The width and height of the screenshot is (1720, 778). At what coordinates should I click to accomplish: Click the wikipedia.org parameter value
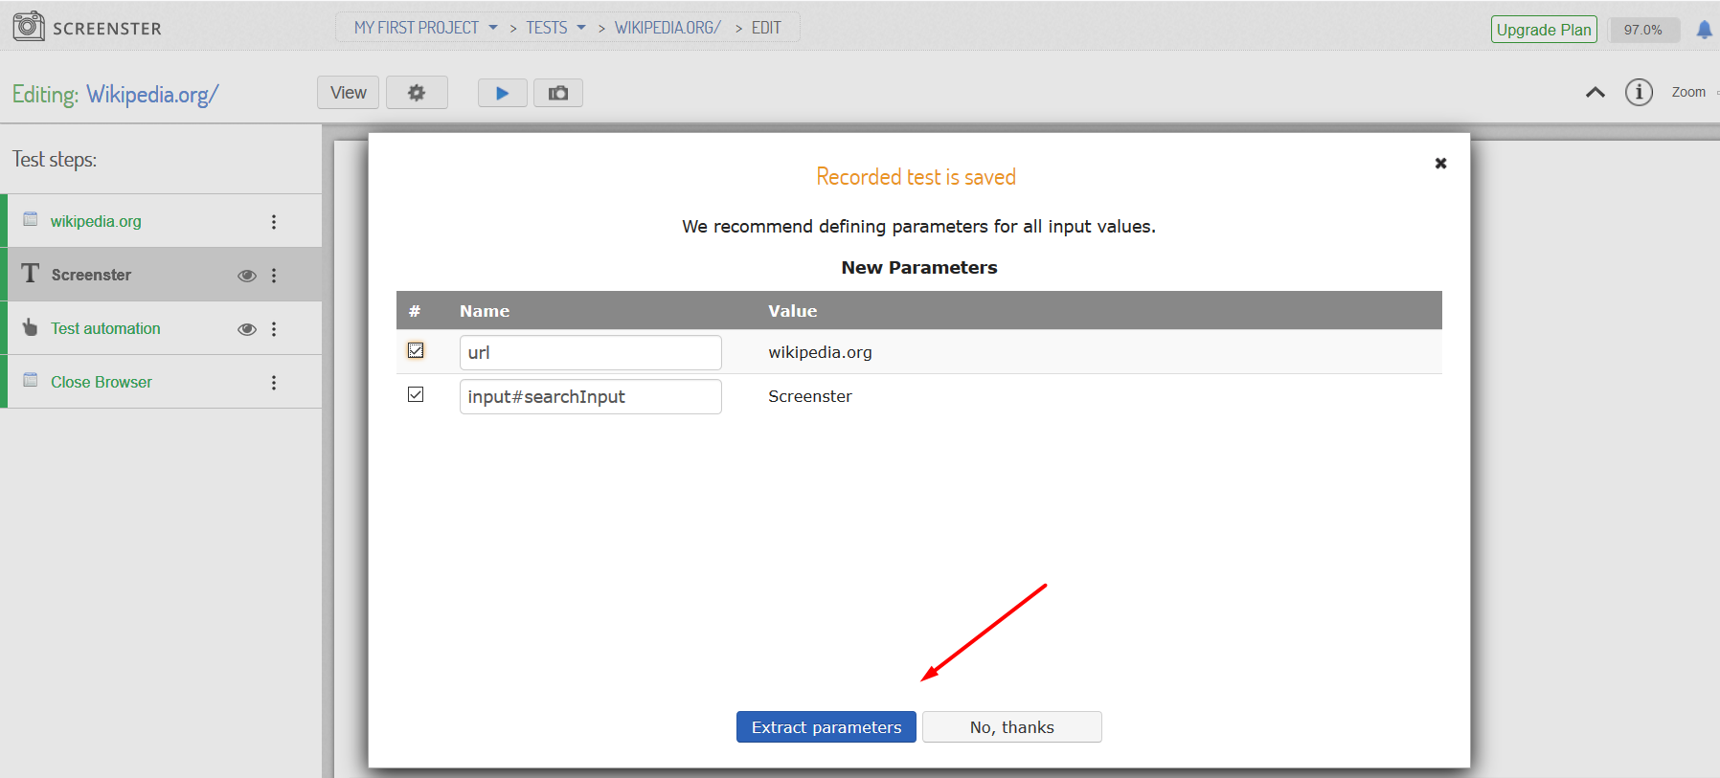click(820, 352)
